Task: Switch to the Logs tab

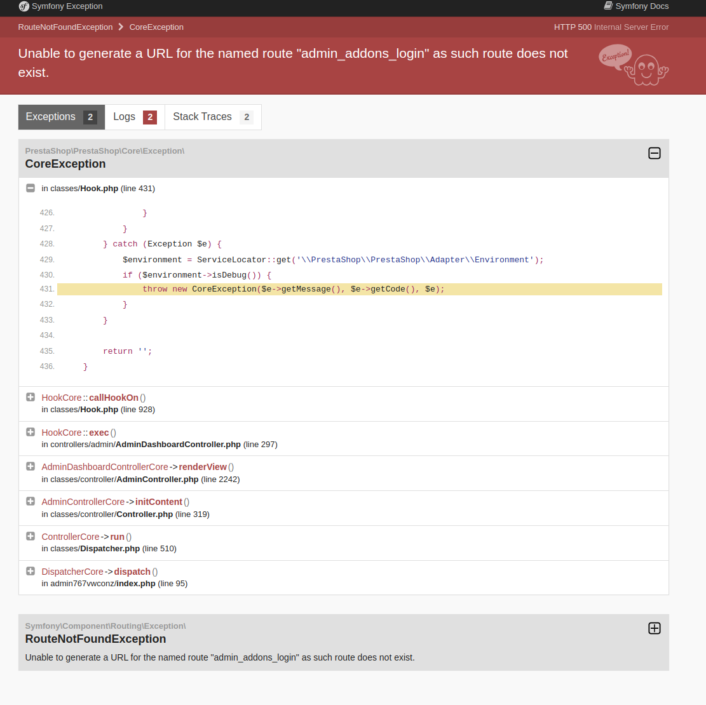Action: (133, 117)
